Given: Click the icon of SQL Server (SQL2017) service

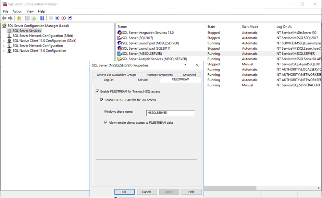Looking at the screenshot, I should point(119,38).
